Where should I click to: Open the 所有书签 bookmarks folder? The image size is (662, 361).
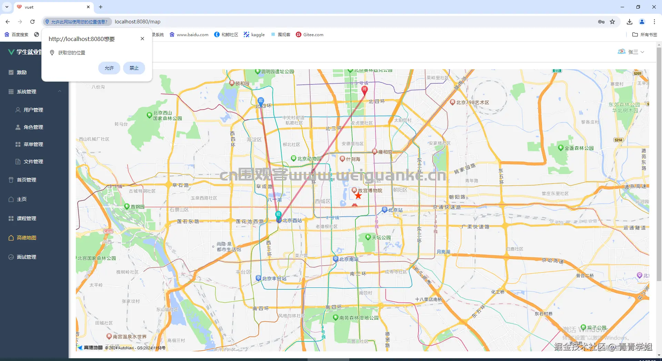(645, 34)
